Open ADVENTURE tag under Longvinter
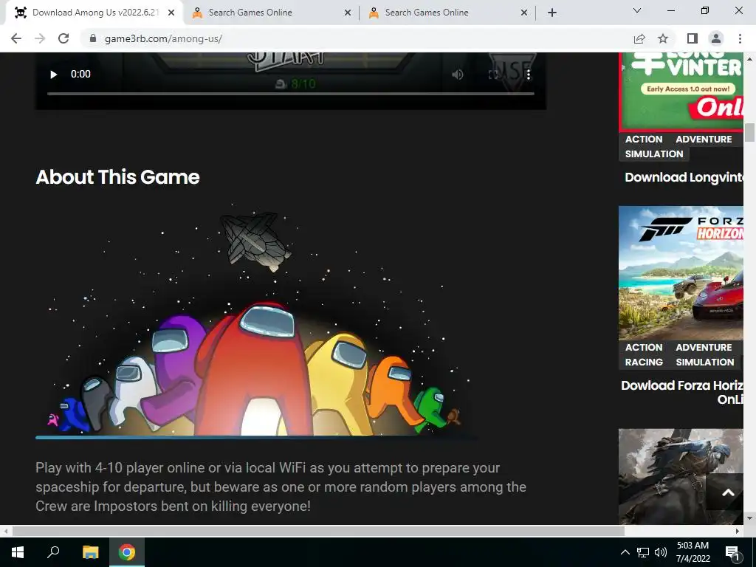756x567 pixels. (704, 140)
